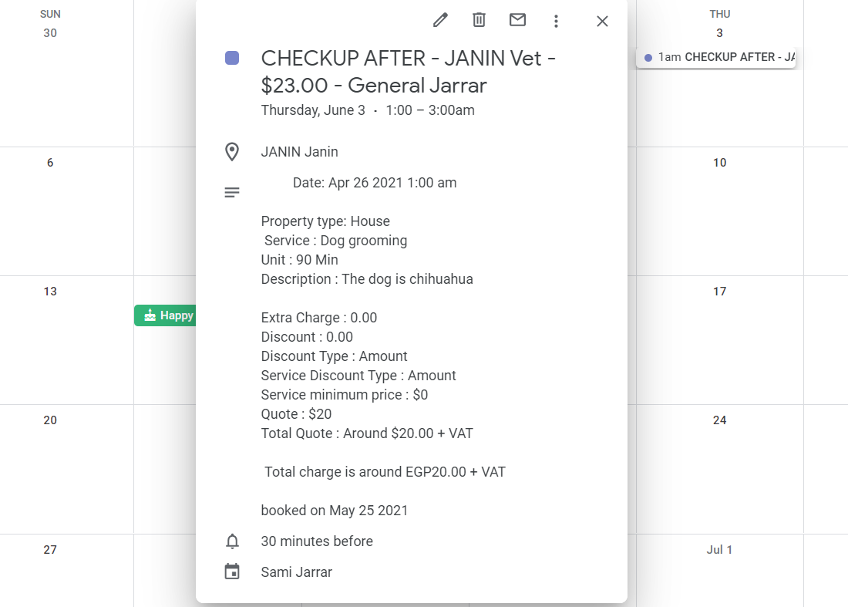Screen dimensions: 848x607
Task: Edit the event with the pencil icon
Action: pyautogui.click(x=440, y=21)
